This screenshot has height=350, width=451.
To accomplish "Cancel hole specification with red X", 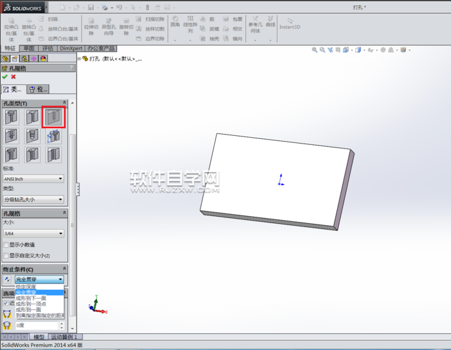I will point(13,77).
